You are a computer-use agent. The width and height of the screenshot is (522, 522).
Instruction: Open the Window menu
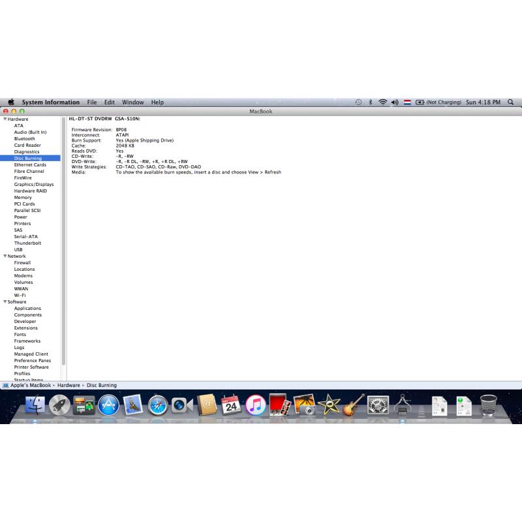coord(132,102)
